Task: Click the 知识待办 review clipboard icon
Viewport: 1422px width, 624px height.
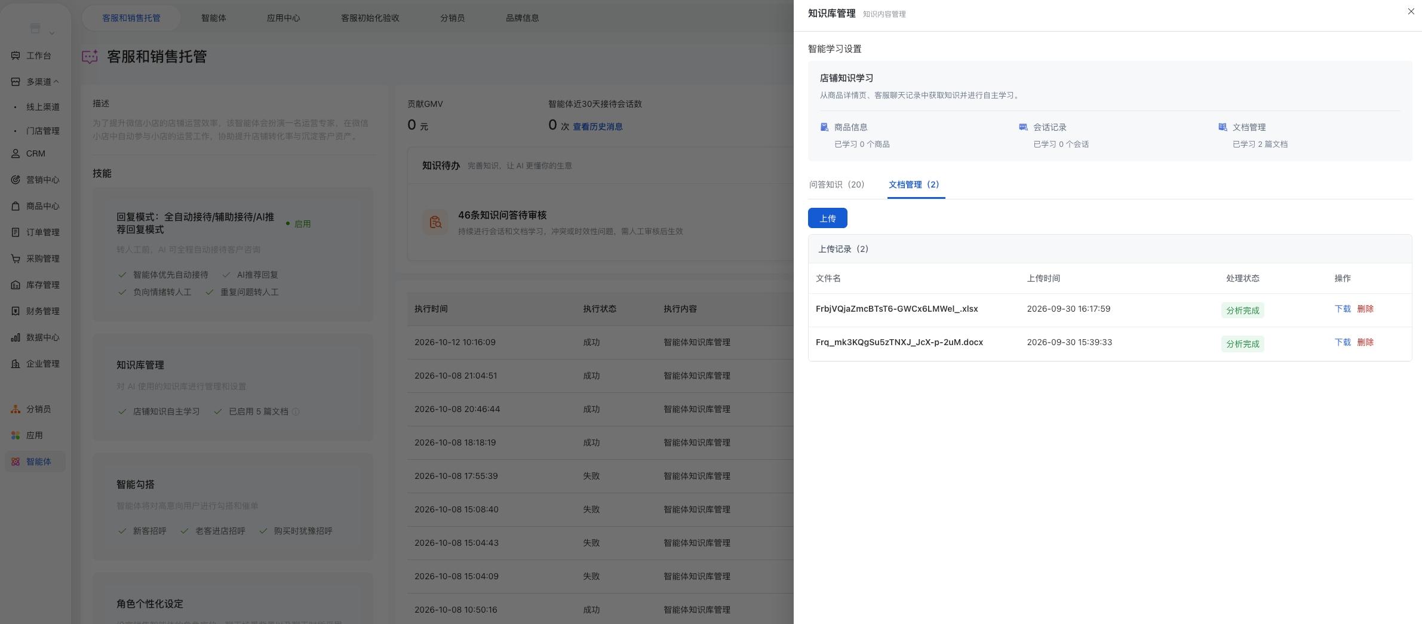Action: [435, 222]
